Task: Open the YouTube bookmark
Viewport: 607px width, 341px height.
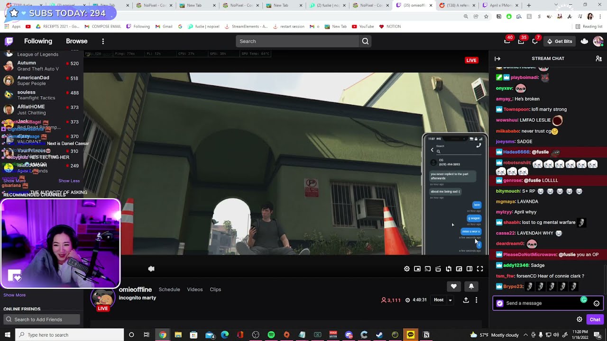Action: coord(363,27)
